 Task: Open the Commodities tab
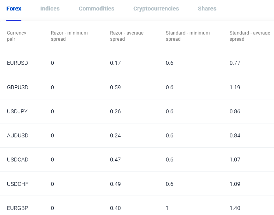[96, 9]
